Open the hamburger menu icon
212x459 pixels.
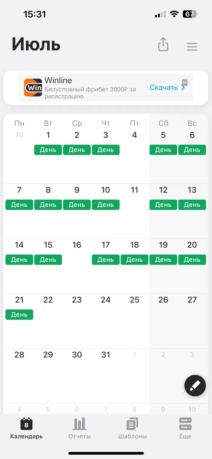click(x=192, y=46)
